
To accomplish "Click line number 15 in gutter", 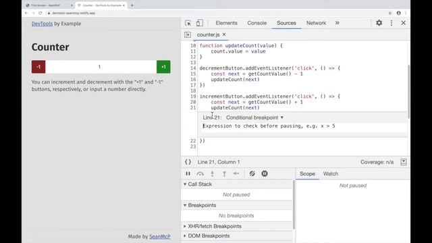I will point(193,74).
